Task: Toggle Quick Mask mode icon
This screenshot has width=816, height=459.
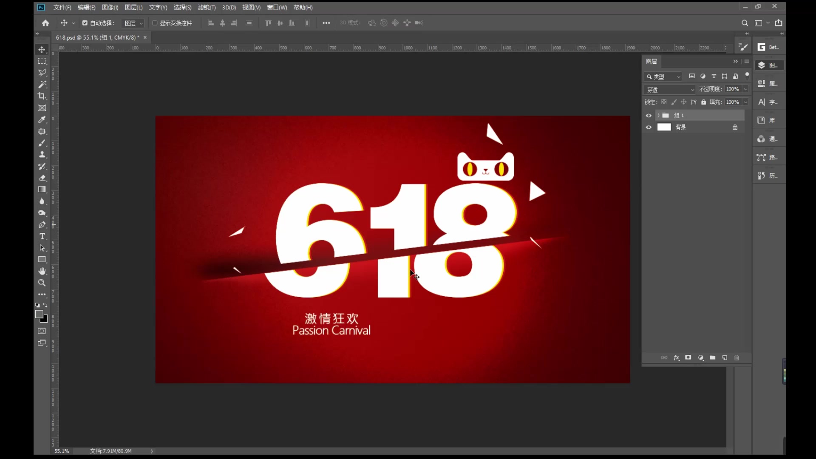Action: (x=42, y=331)
